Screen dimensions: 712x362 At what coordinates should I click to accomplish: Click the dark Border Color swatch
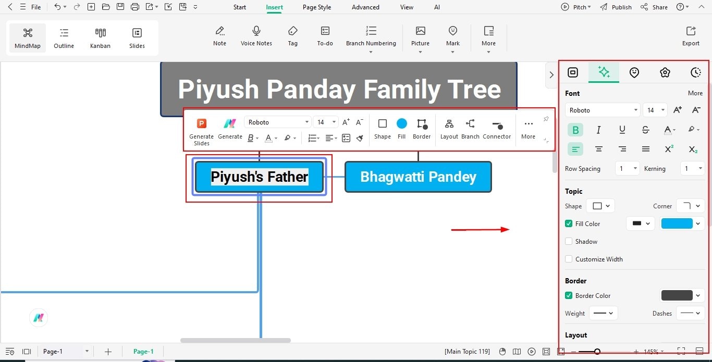(677, 295)
